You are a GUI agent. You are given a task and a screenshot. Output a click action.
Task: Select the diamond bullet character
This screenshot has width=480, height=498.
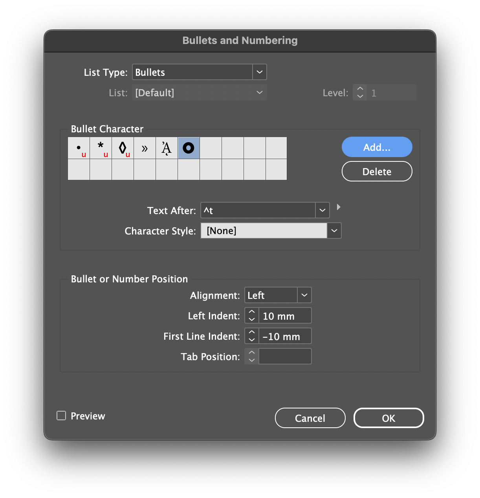pos(123,148)
